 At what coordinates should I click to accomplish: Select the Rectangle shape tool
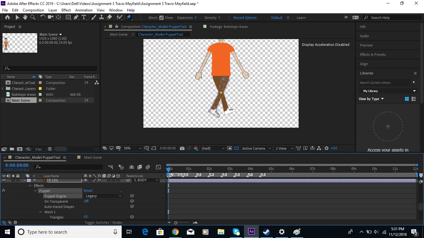pos(68,18)
